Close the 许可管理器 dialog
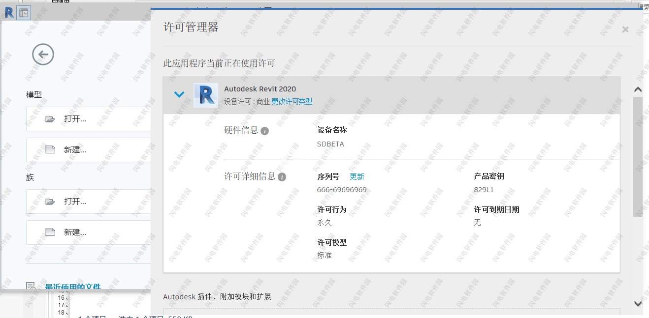The height and width of the screenshot is (318, 649). pyautogui.click(x=625, y=29)
